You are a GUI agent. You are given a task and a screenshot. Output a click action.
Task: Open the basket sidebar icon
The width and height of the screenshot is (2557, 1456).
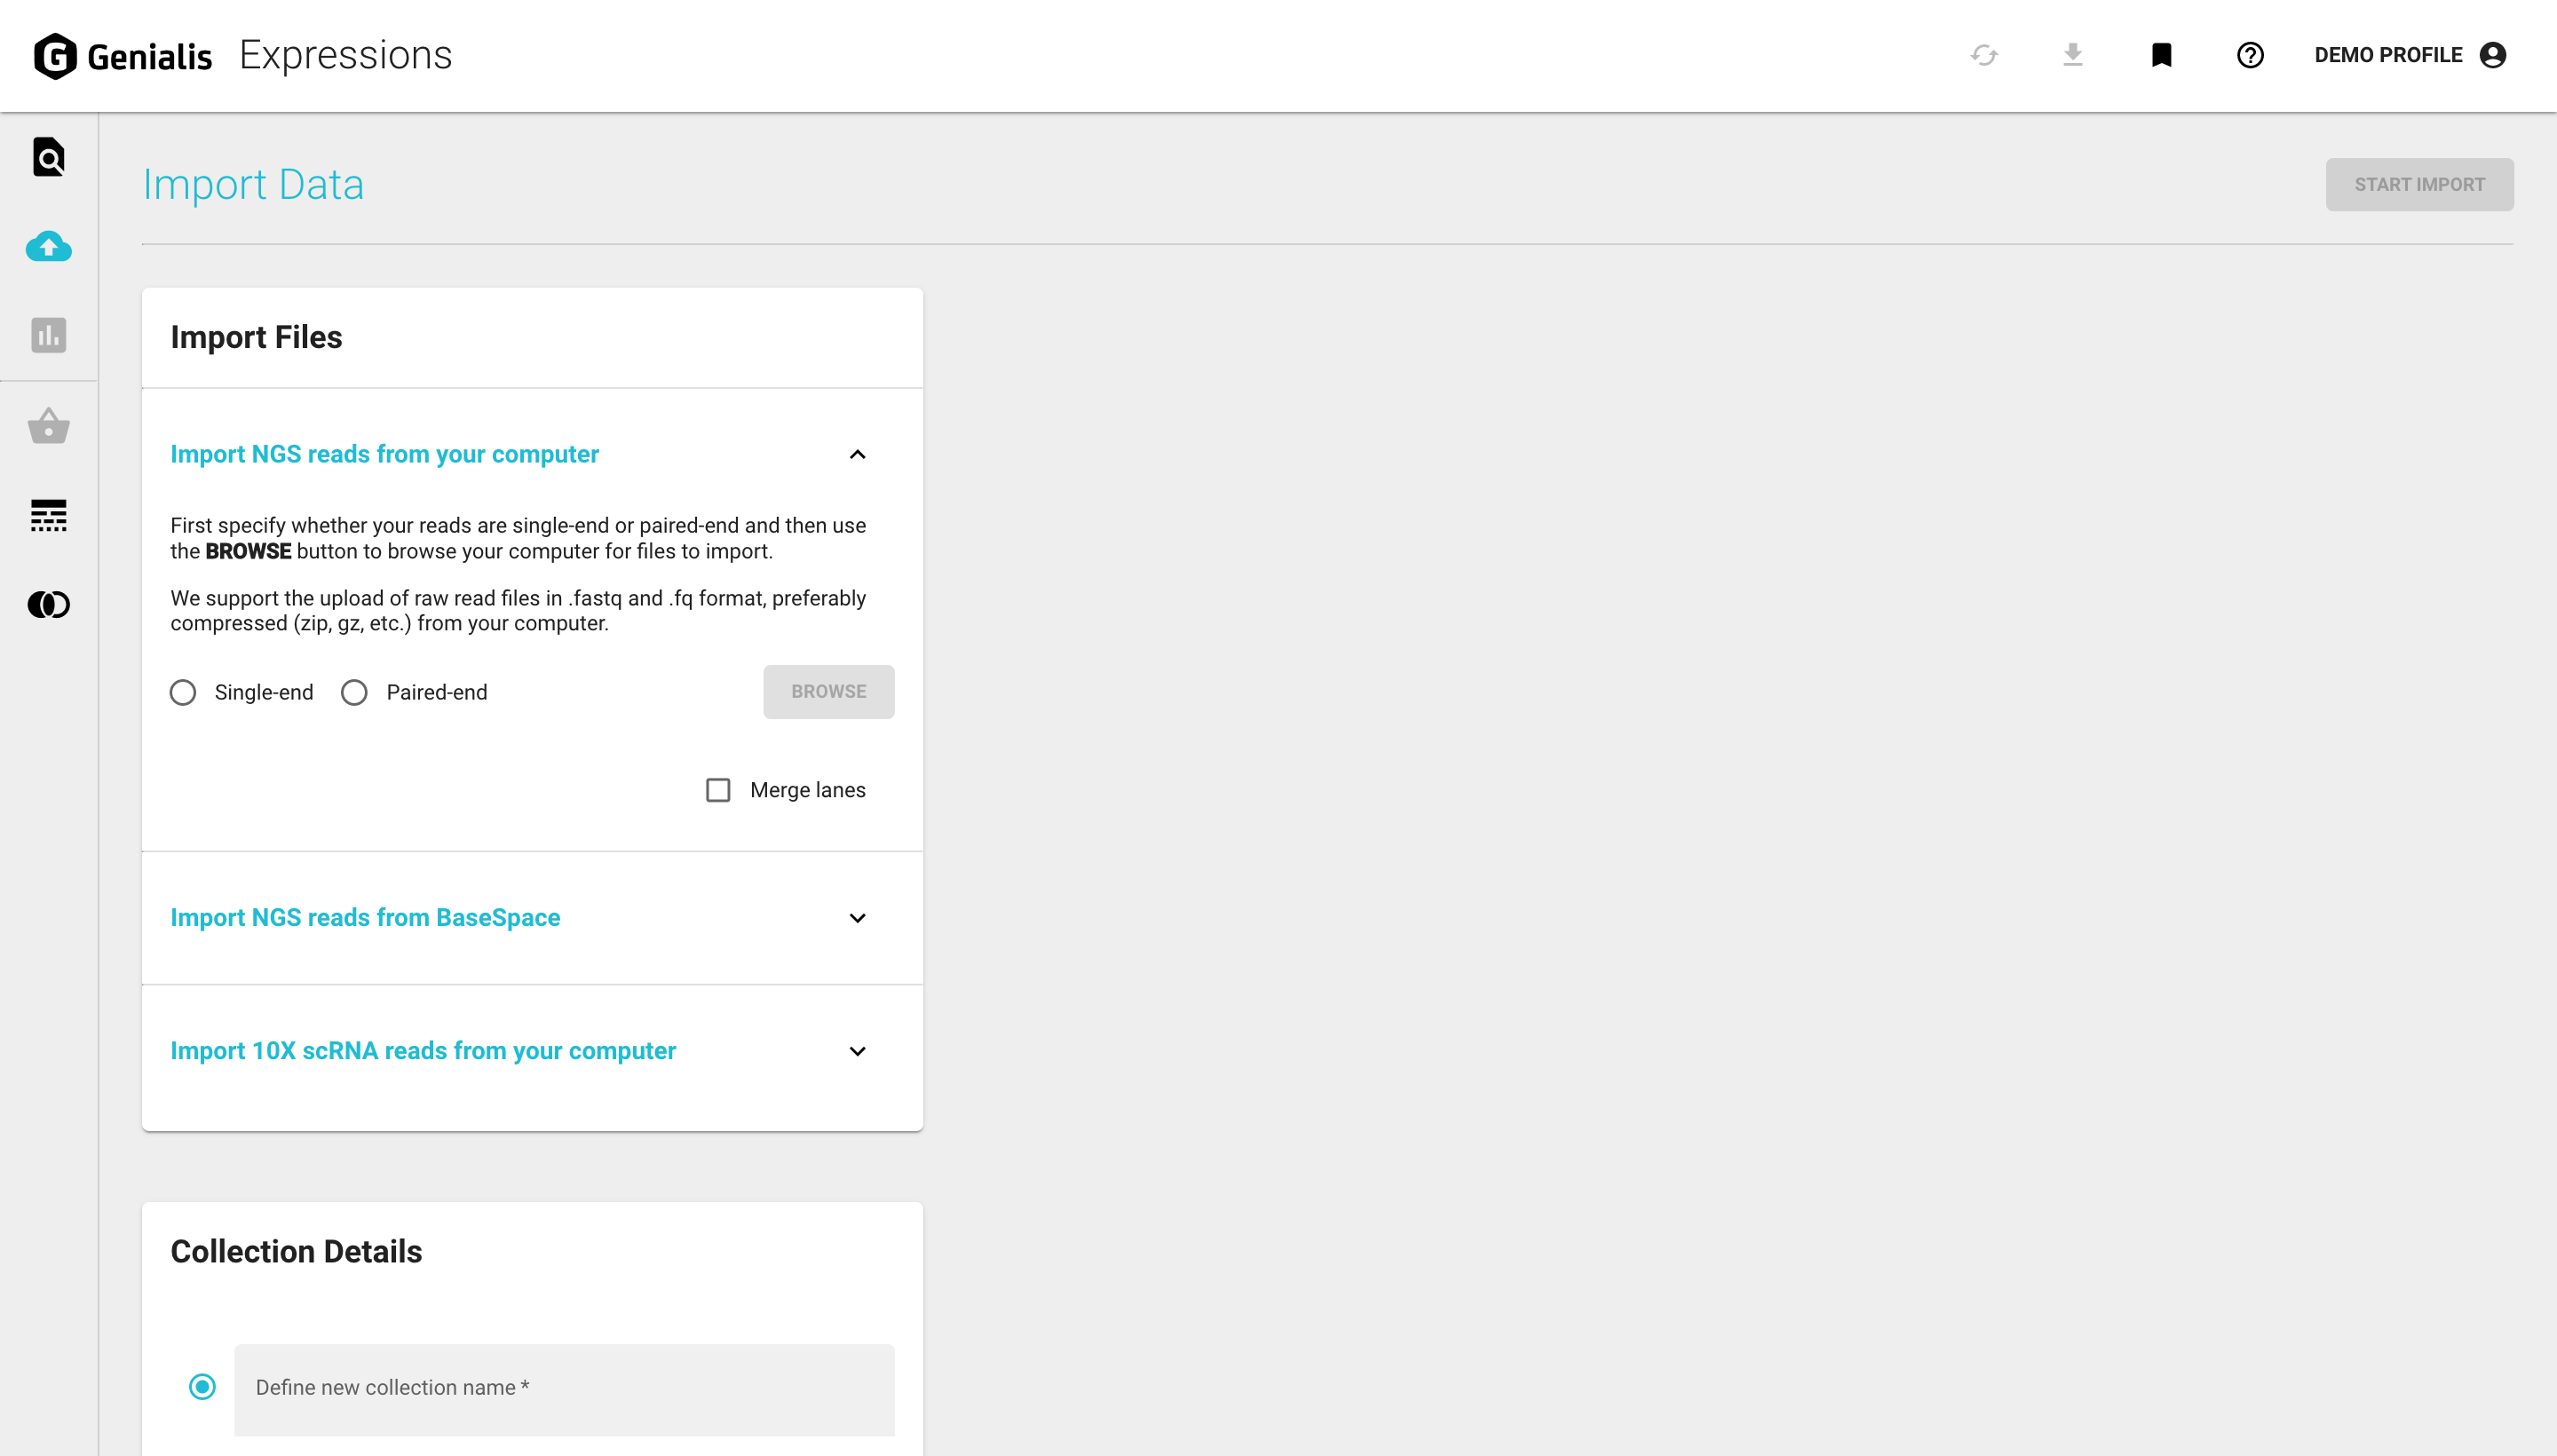[47, 426]
